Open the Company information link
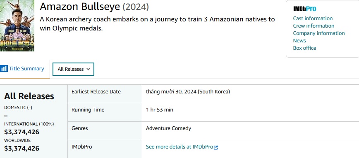 (319, 33)
